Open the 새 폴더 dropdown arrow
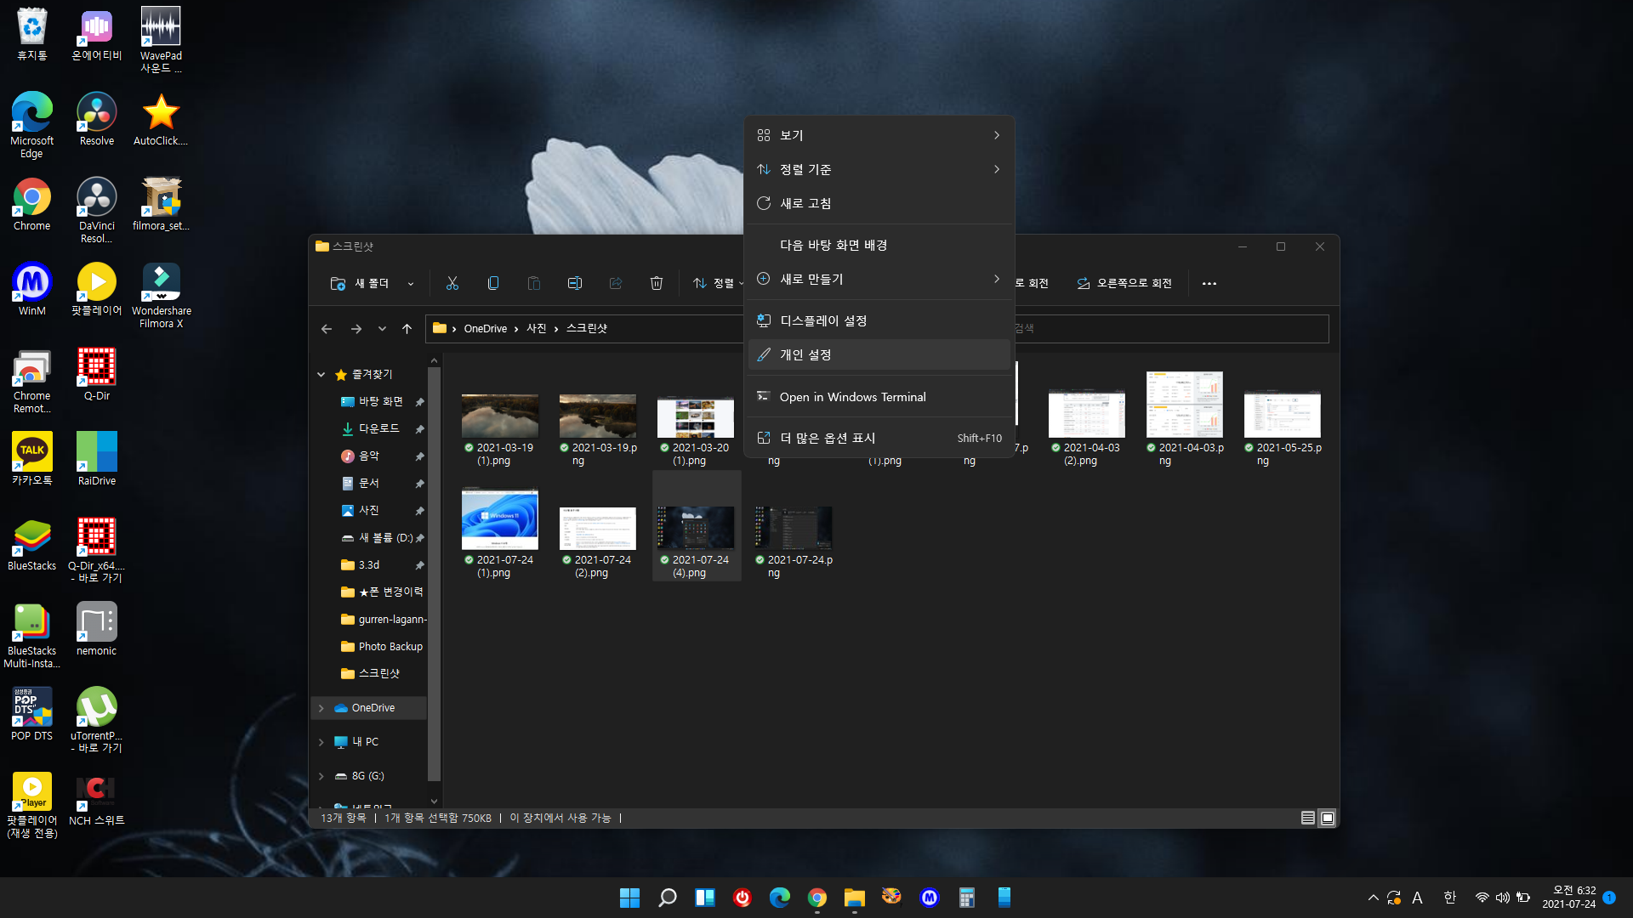1633x918 pixels. coord(411,284)
